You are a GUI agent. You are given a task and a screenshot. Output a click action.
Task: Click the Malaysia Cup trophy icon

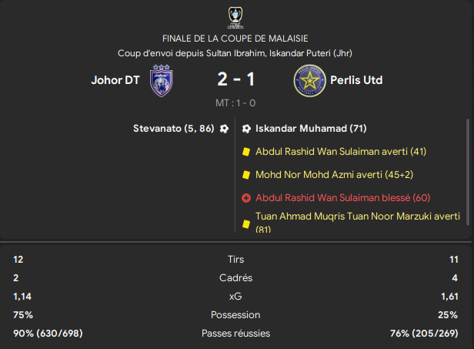(x=235, y=18)
